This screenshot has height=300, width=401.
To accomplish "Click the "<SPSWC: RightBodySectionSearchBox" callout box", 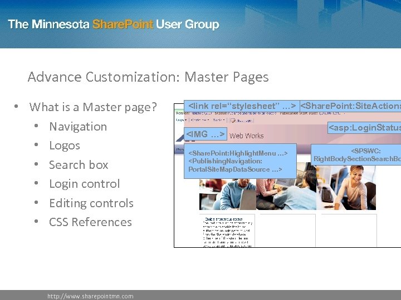I will pyautogui.click(x=356, y=154).
